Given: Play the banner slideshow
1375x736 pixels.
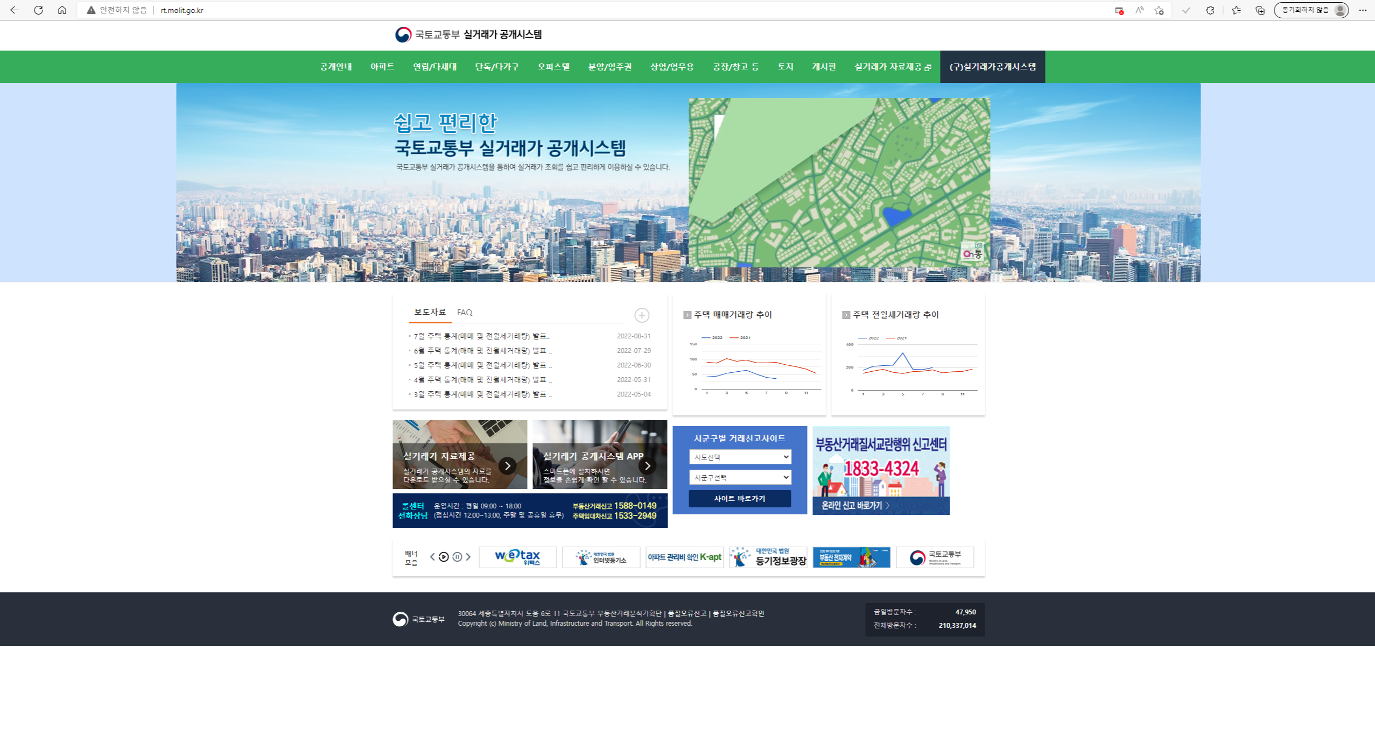Looking at the screenshot, I should pyautogui.click(x=444, y=557).
